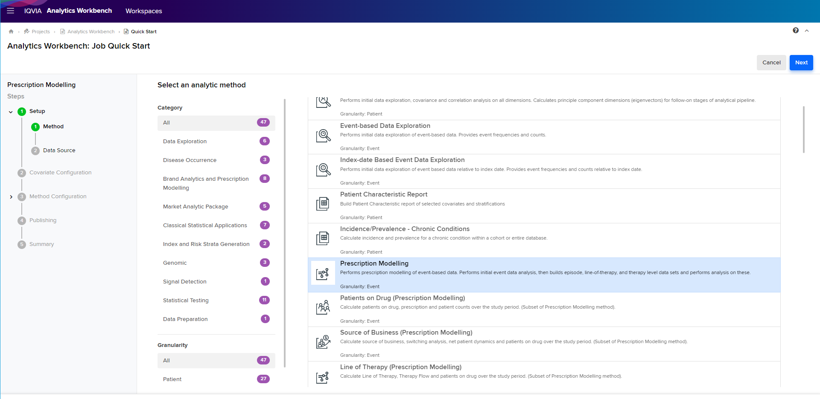Open the hamburger navigation menu
Screen dimensions: 820x399
11,11
